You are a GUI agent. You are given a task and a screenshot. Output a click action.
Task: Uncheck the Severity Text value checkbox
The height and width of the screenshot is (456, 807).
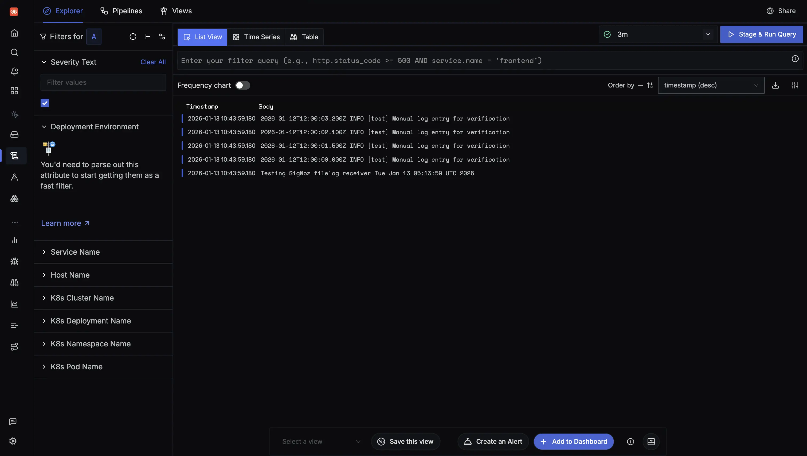tap(45, 103)
